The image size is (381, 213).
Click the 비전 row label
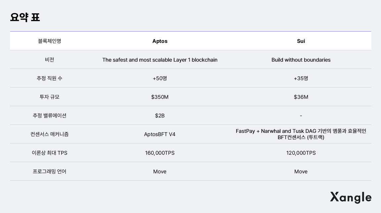tap(50, 60)
